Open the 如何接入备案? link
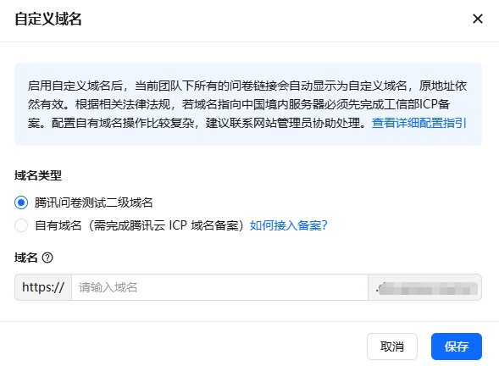 pos(289,225)
